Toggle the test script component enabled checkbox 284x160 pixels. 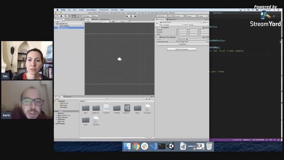[x=160, y=37]
